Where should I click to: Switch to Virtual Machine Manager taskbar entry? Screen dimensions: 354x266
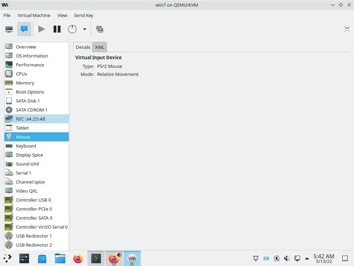[x=132, y=258]
